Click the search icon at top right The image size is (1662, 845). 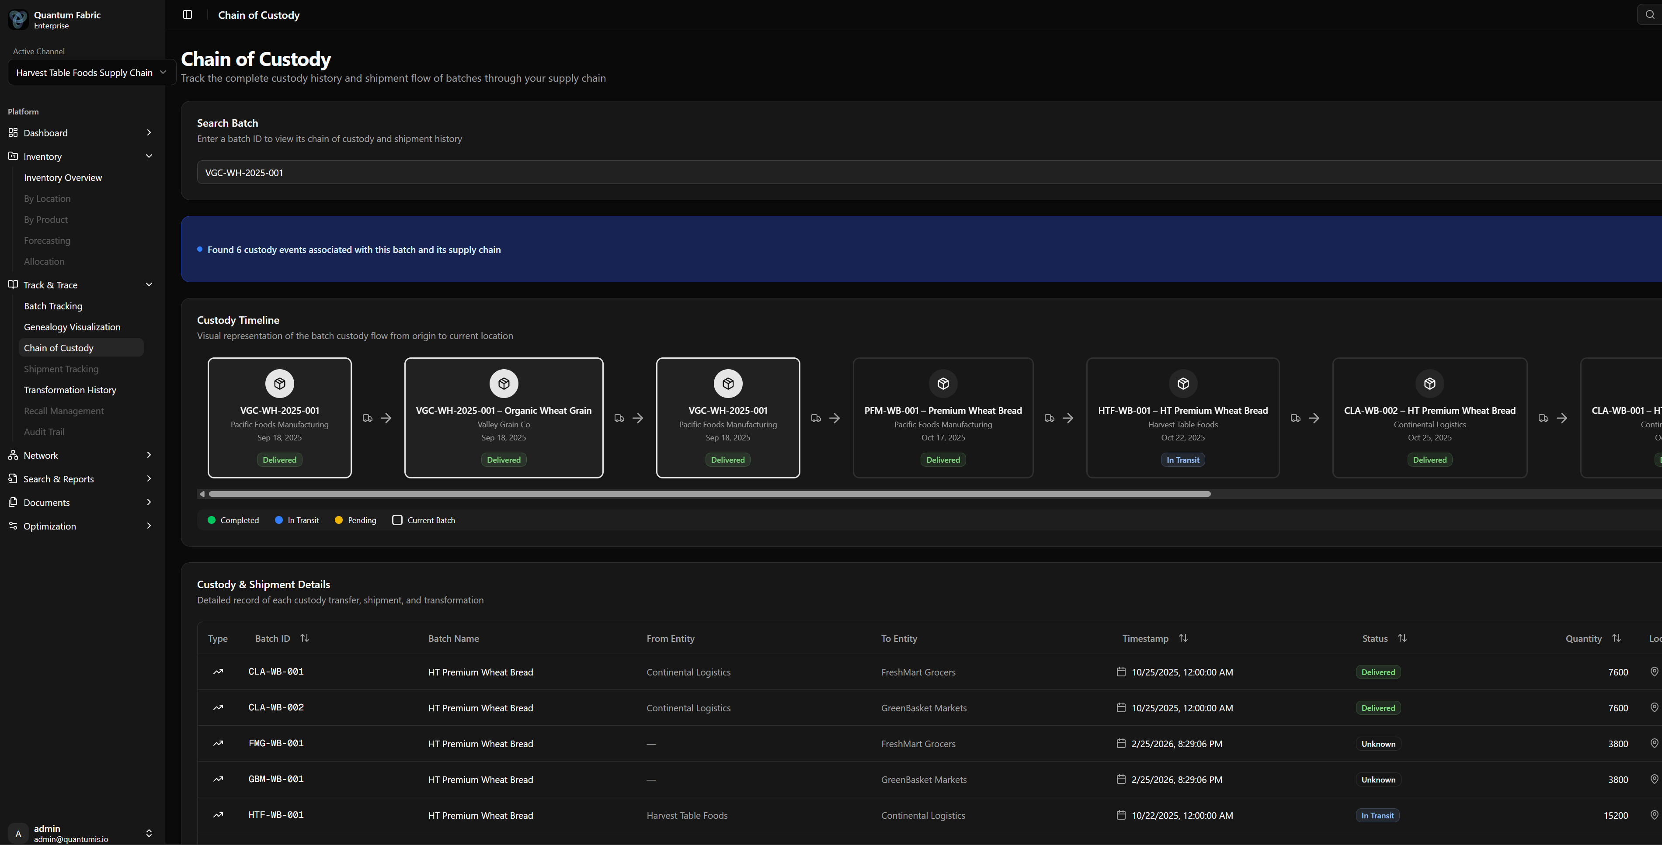point(1650,15)
